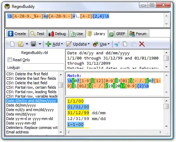Open dropdown arrow next to Save icon
This screenshot has height=142, width=176.
point(40,44)
